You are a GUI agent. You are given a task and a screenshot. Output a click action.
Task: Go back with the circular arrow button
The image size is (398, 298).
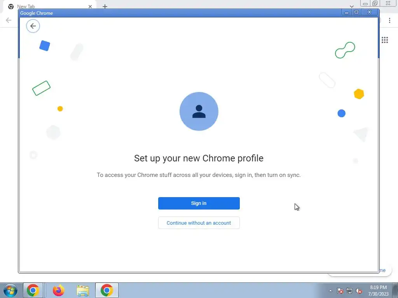tap(33, 26)
